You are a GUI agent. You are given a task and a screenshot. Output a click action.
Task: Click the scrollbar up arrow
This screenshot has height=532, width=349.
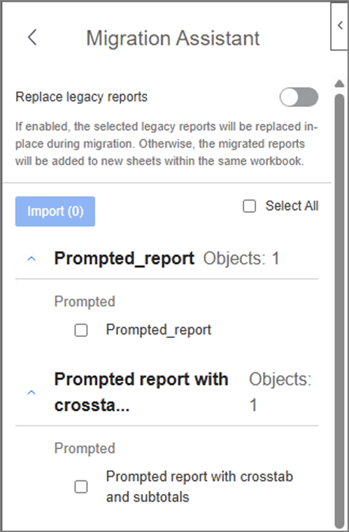click(x=339, y=83)
